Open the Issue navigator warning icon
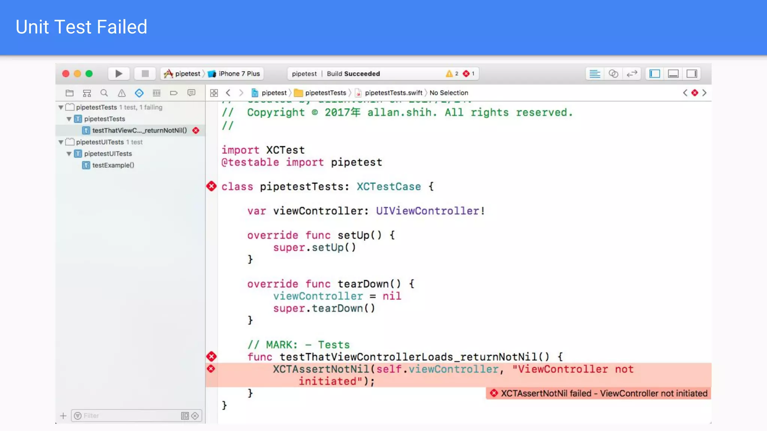Image resolution: width=767 pixels, height=431 pixels. [122, 93]
